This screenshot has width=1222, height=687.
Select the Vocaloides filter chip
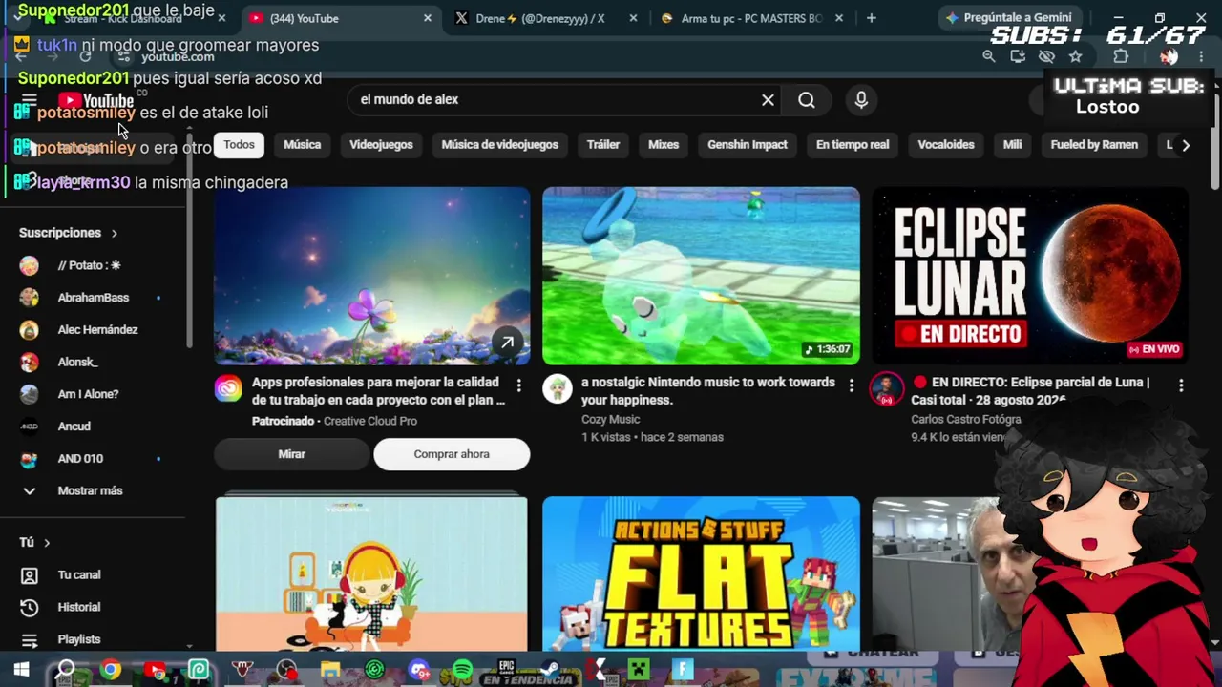coord(946,145)
